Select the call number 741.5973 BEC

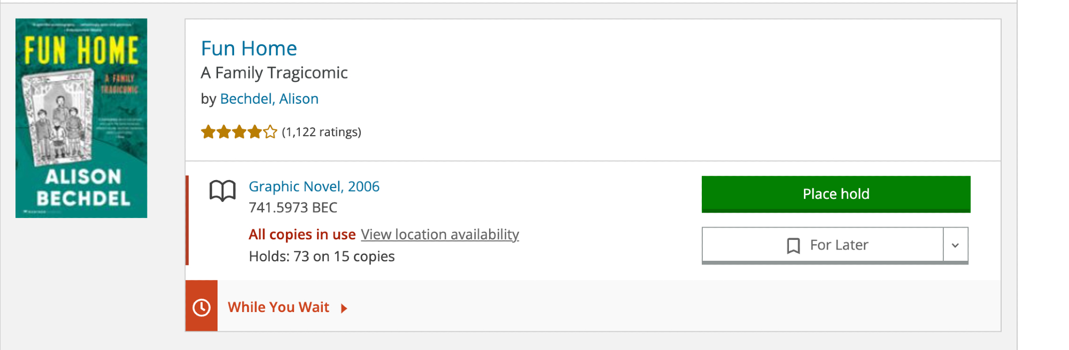(x=293, y=208)
